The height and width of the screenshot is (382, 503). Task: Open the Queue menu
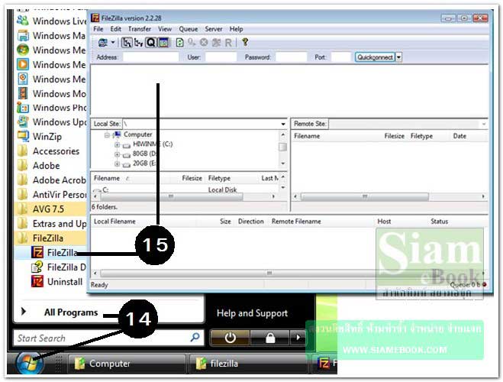tap(189, 29)
